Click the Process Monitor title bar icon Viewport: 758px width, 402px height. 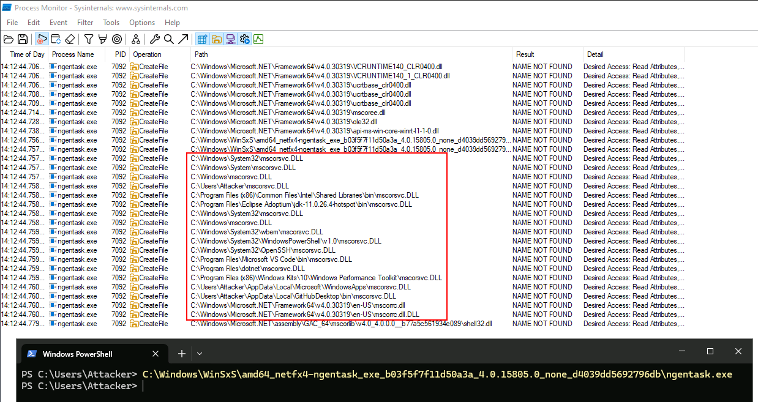pos(7,7)
